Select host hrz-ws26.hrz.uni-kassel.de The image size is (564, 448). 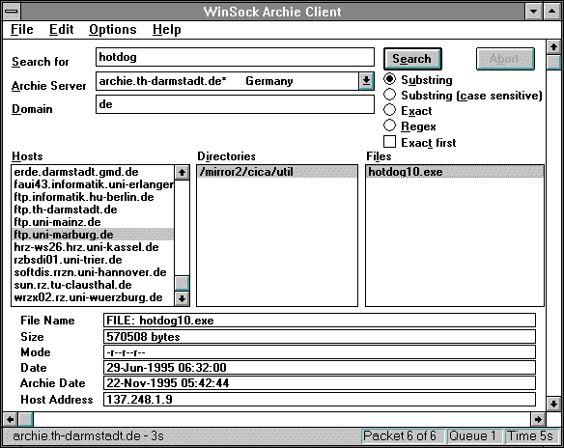coord(93,247)
